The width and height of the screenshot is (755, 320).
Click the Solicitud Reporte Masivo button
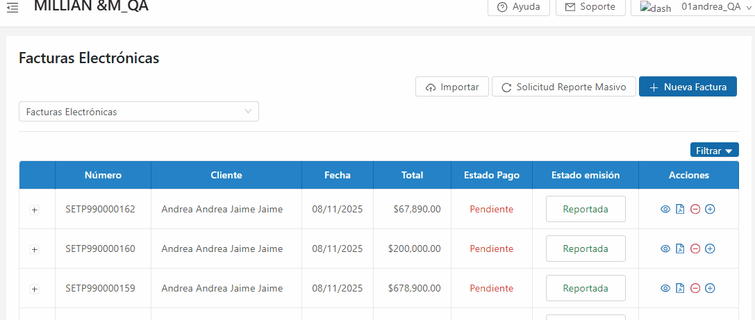563,87
